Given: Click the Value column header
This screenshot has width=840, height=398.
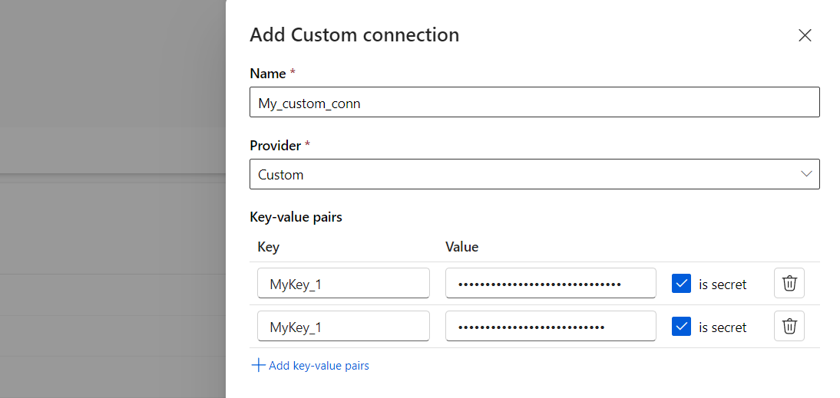Looking at the screenshot, I should 461,247.
